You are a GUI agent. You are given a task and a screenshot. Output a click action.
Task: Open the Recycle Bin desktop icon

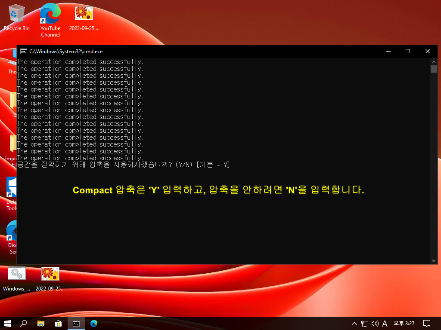17,17
